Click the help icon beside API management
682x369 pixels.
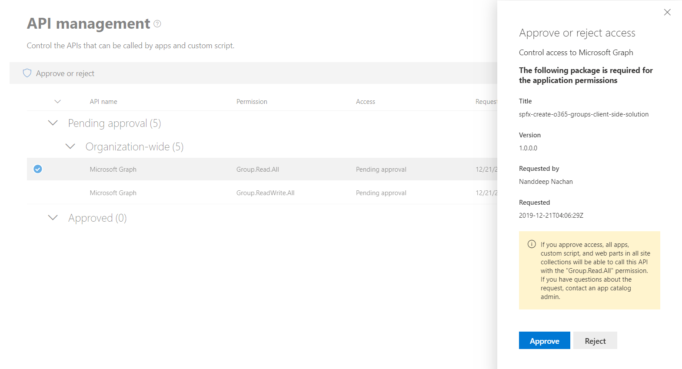[x=157, y=24]
